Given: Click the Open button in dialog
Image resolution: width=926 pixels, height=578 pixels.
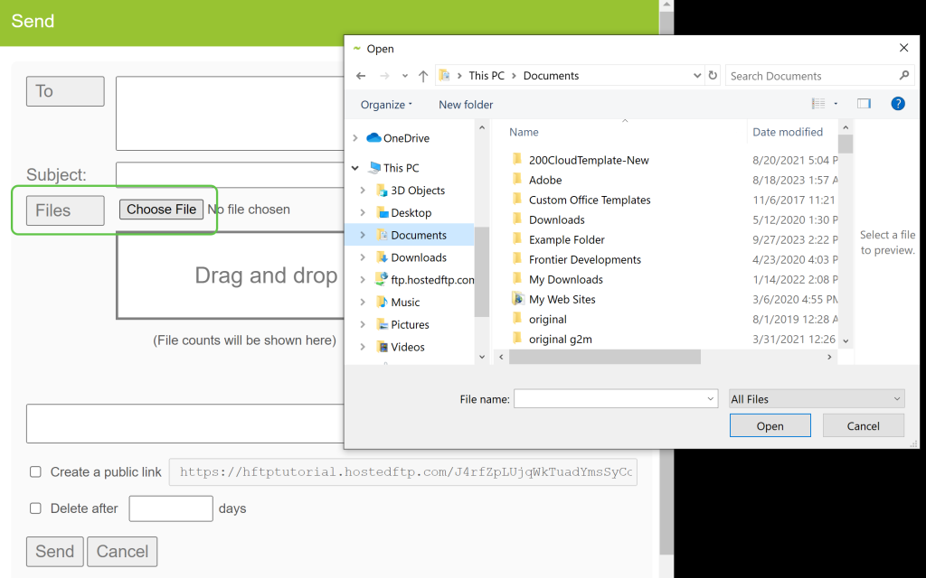Looking at the screenshot, I should [770, 426].
